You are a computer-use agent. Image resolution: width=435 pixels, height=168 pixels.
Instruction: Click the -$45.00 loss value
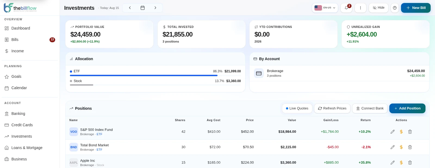click(x=333, y=147)
